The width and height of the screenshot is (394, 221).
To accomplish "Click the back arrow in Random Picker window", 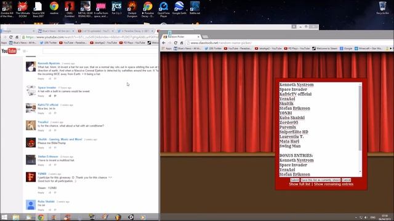I will click(164, 43).
